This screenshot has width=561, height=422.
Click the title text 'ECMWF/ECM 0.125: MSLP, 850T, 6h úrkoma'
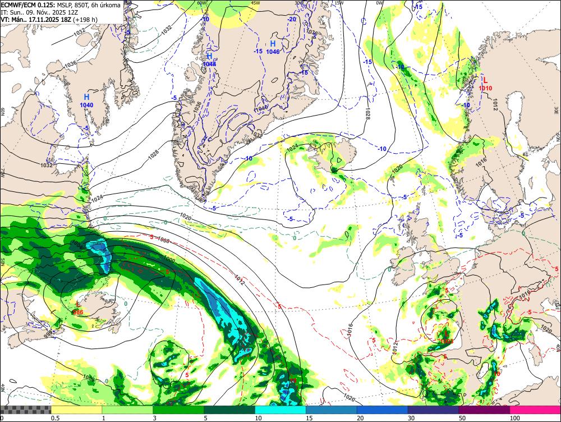pos(61,5)
